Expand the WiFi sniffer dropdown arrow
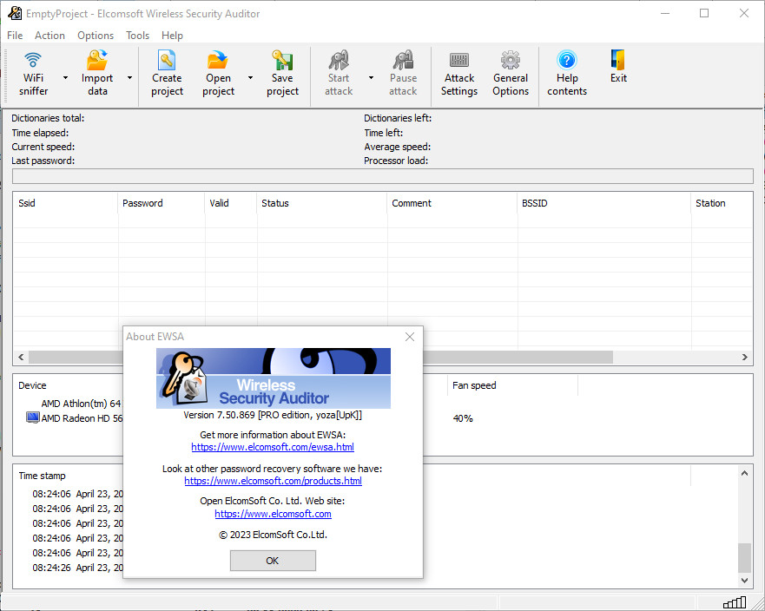The height and width of the screenshot is (611, 765). tap(65, 78)
